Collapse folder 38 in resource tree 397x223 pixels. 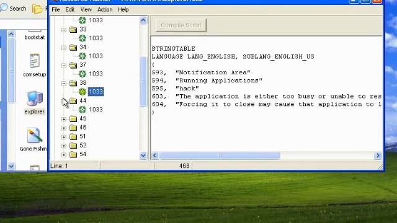point(64,84)
